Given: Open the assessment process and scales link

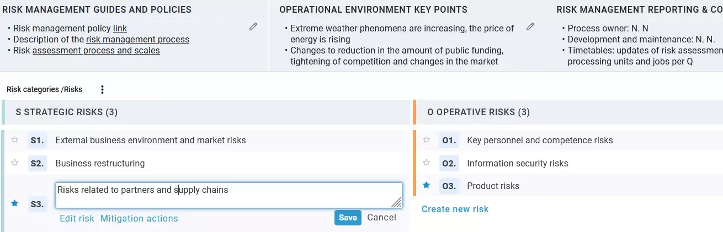Looking at the screenshot, I should (x=96, y=50).
